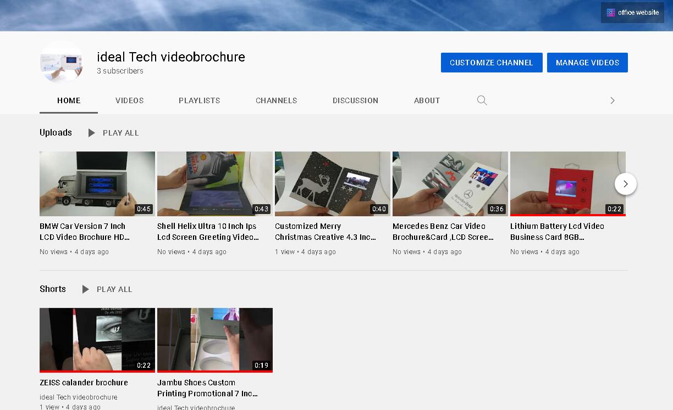
Task: Open the CHANNELS tab
Action: coord(277,100)
